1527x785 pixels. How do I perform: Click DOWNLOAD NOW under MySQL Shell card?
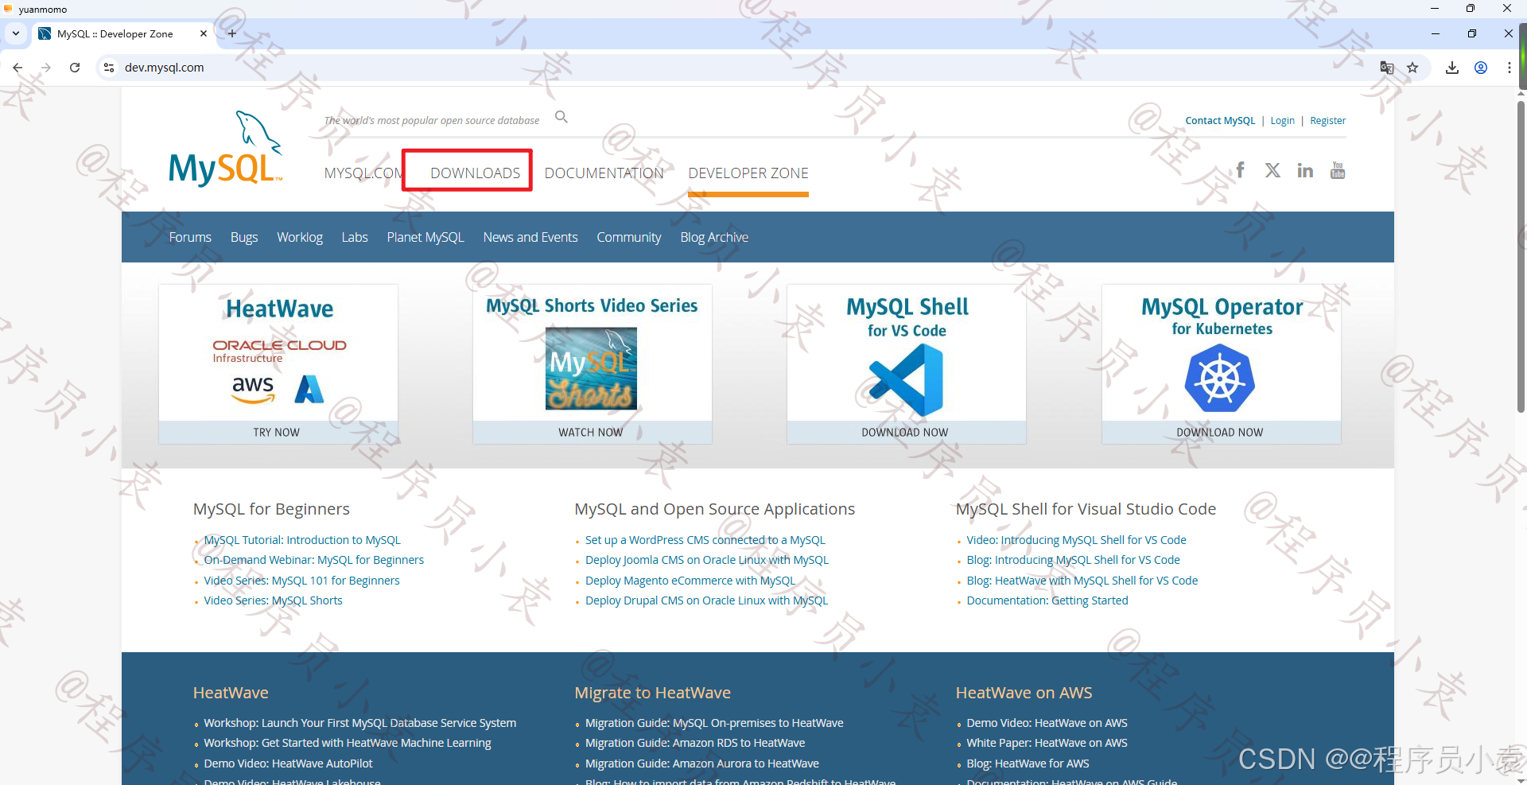(x=905, y=432)
